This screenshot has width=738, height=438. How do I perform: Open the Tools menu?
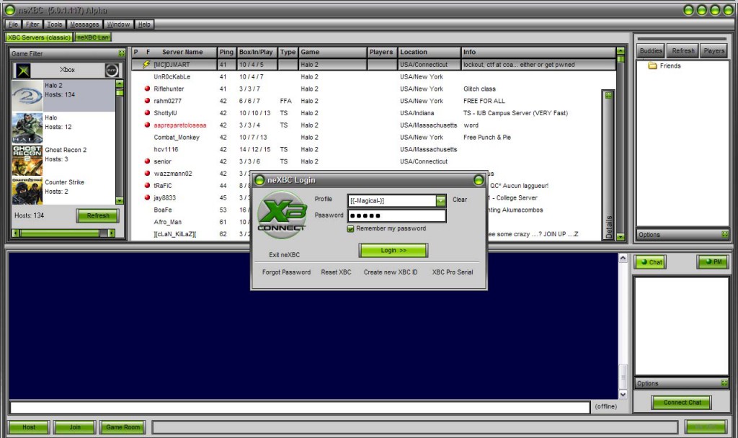(x=55, y=24)
